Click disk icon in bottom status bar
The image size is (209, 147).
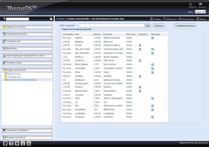coord(11,143)
